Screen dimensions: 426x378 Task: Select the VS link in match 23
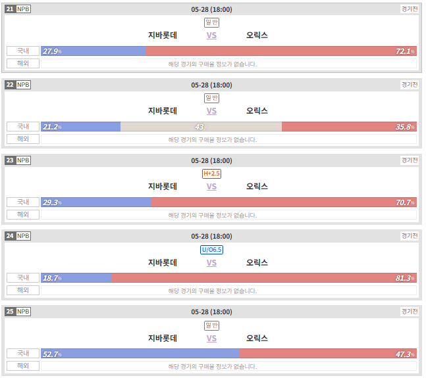[211, 187]
